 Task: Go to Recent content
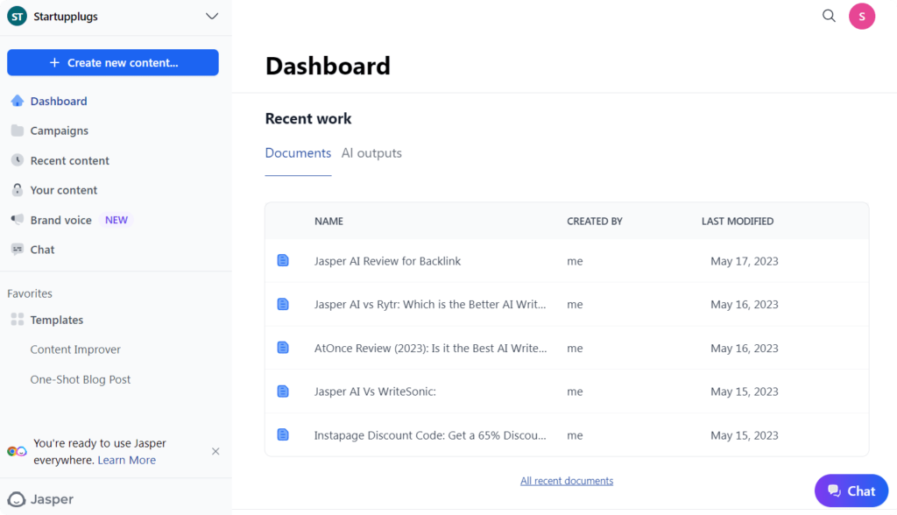(x=69, y=161)
